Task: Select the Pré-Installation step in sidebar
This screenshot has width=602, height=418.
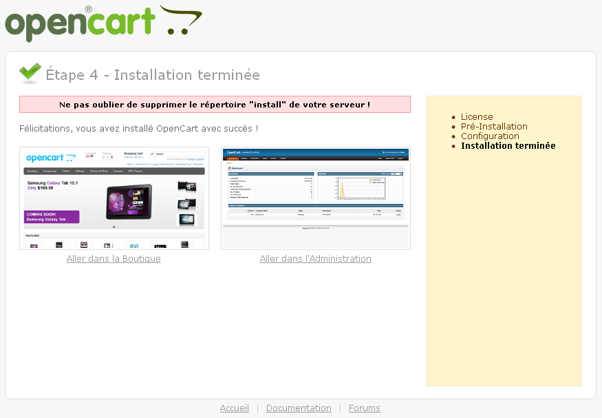Action: (x=494, y=127)
